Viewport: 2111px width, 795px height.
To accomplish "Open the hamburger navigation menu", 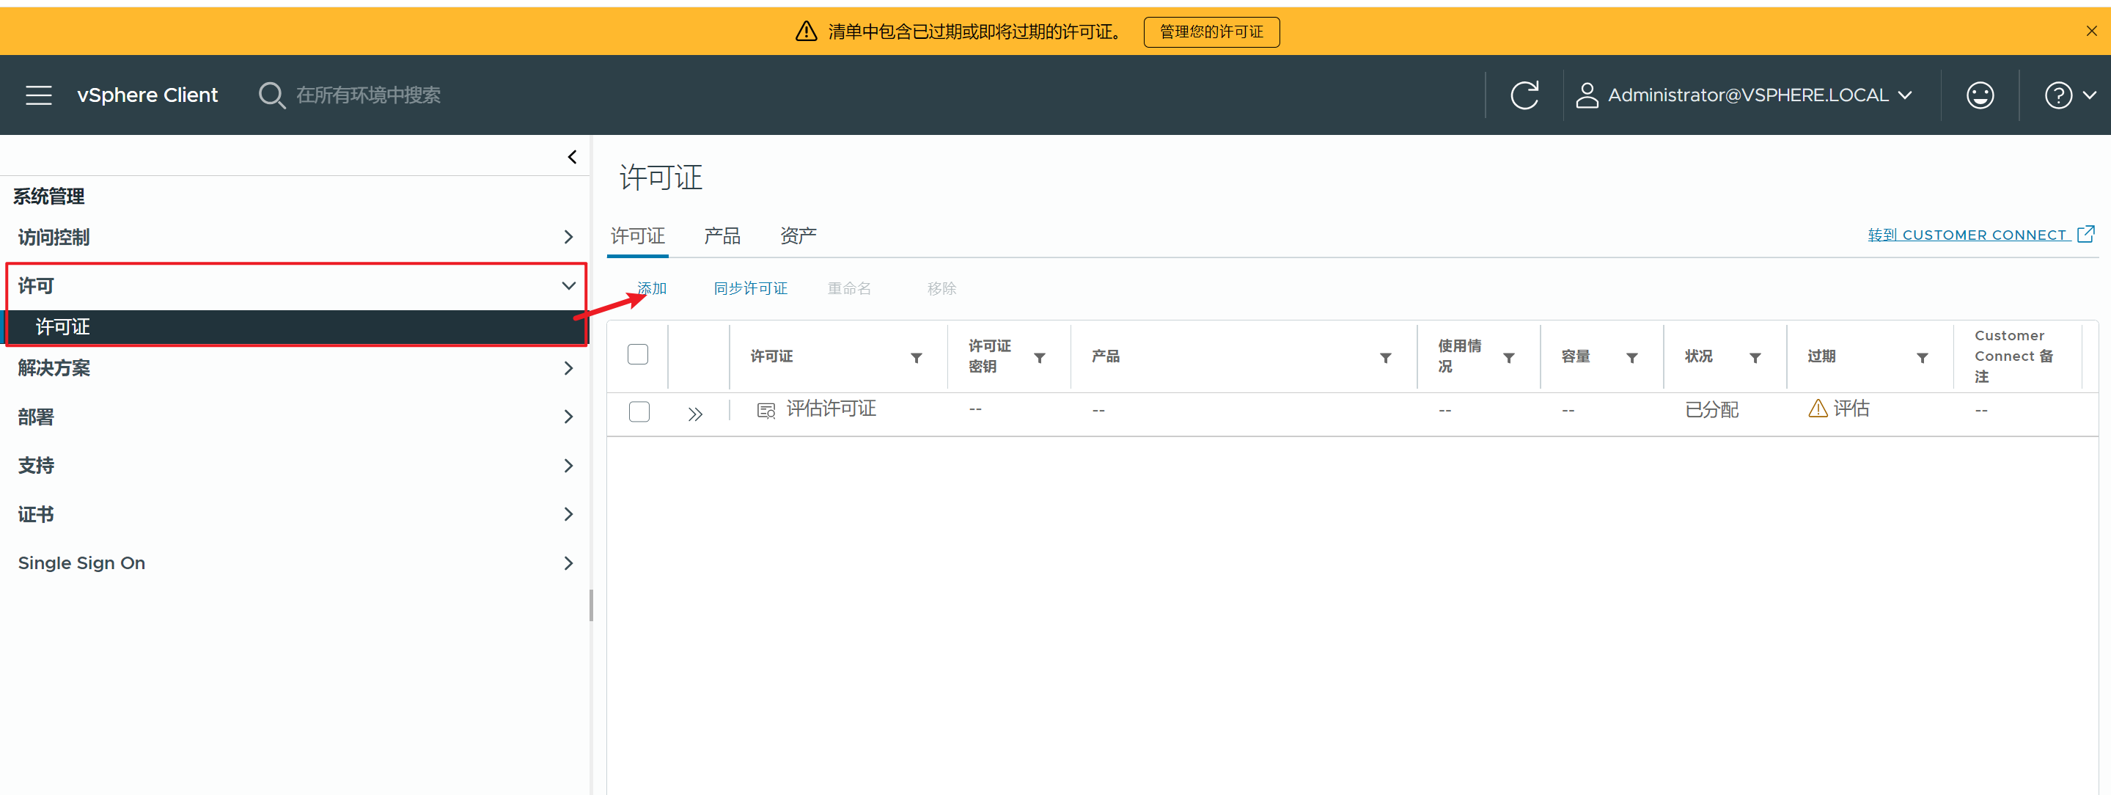I will coord(39,95).
